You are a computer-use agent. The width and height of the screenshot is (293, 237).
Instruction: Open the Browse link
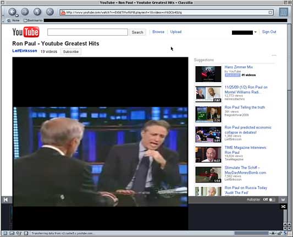click(158, 32)
